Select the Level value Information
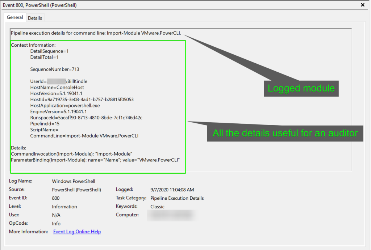 point(64,207)
